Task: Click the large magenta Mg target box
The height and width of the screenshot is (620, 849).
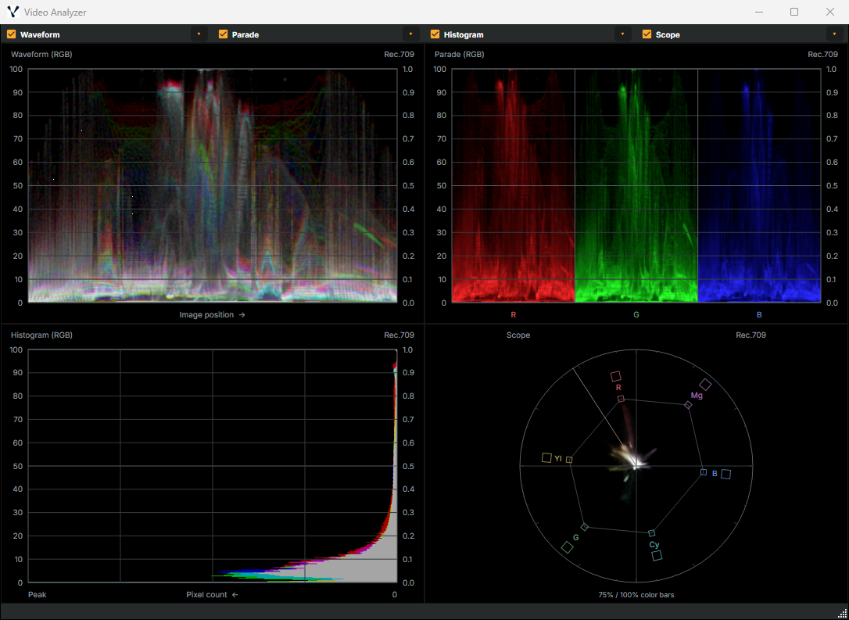Action: [705, 385]
